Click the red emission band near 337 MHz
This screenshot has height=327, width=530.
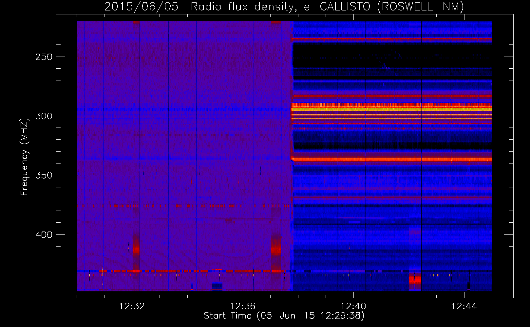click(392, 159)
